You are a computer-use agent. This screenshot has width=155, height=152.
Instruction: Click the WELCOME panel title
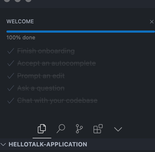[x=20, y=21]
